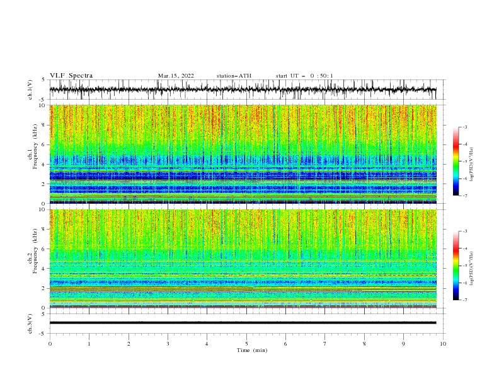Click the ch.2 log(PSD) colorbar label
The image size is (499, 386).
pyautogui.click(x=471, y=268)
